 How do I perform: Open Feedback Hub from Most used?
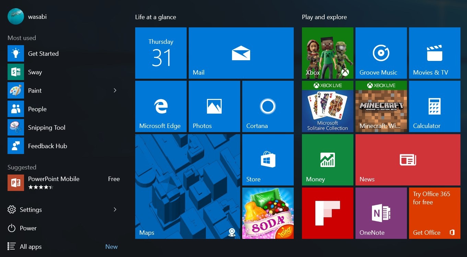64,146
